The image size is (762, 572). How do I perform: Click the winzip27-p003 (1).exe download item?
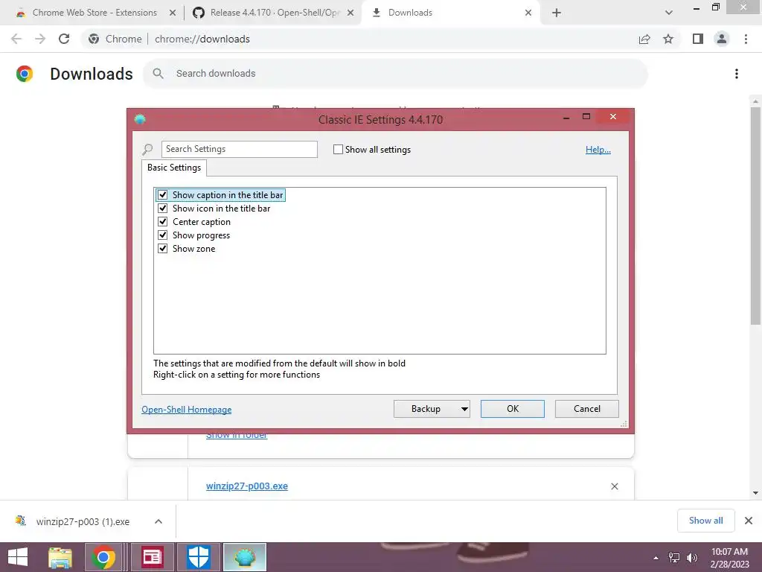tap(83, 521)
